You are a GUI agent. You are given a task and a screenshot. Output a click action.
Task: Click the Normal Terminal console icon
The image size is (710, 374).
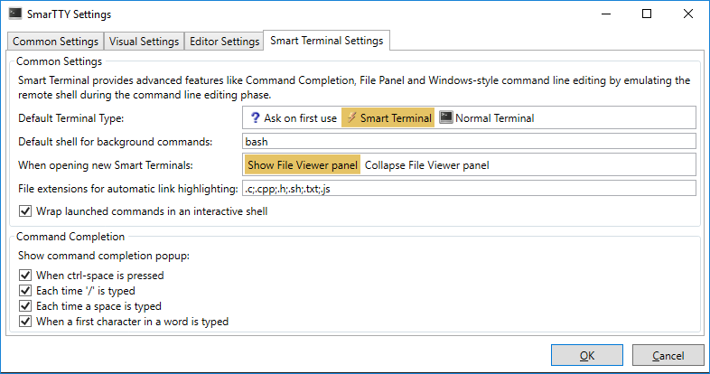[446, 117]
